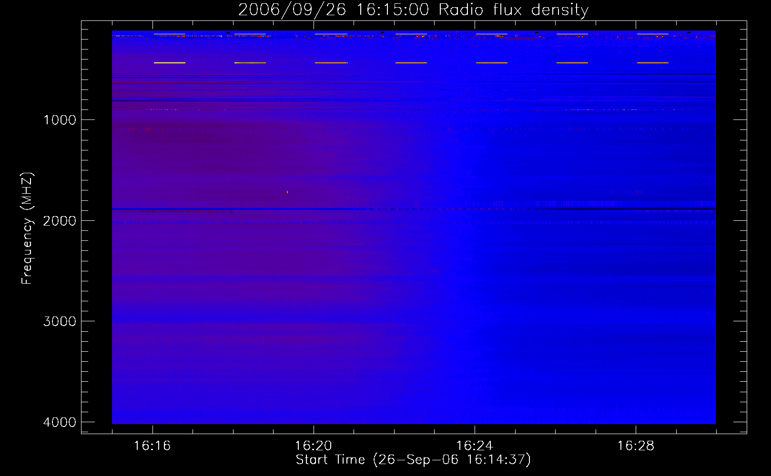Viewport: 771px width, 476px height.
Task: Click the 'Start Time (26-Sep-06 16:14:37)' label
Action: point(413,460)
